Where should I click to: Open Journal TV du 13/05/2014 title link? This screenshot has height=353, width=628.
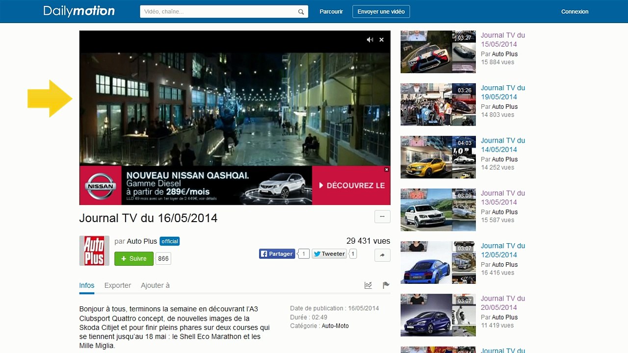pyautogui.click(x=503, y=198)
